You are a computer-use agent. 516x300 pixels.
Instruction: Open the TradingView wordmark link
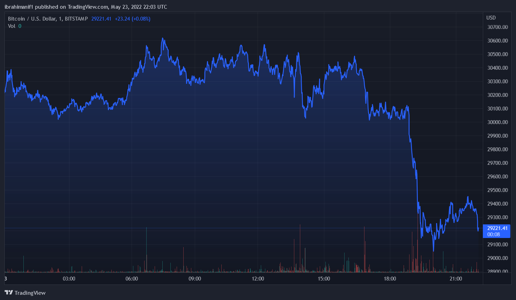30,293
